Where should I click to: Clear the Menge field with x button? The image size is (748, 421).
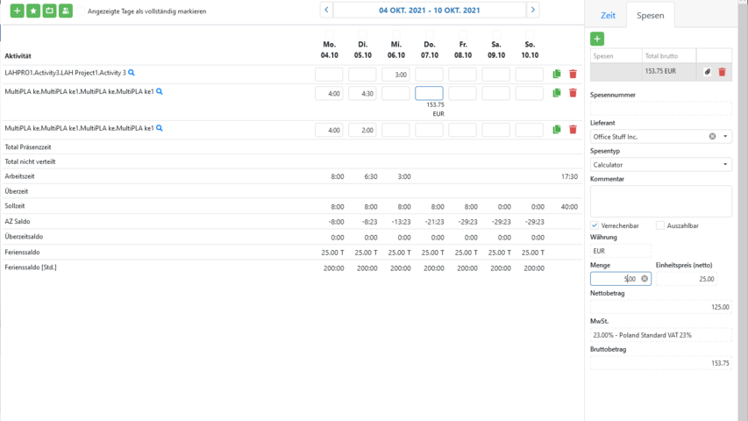click(x=645, y=279)
